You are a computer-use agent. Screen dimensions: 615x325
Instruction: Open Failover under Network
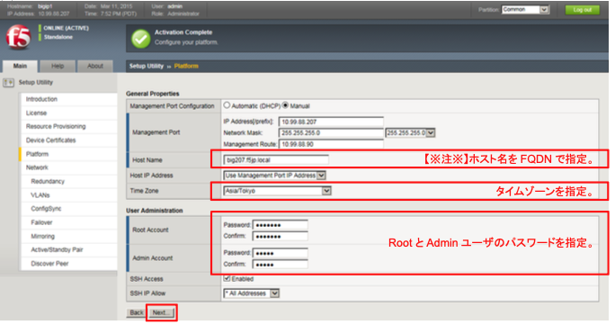pos(41,222)
